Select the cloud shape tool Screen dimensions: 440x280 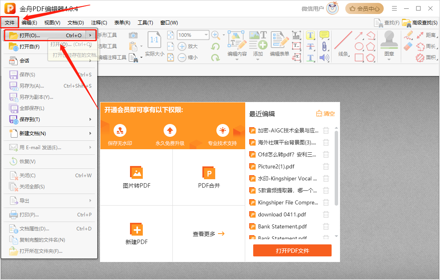click(370, 58)
